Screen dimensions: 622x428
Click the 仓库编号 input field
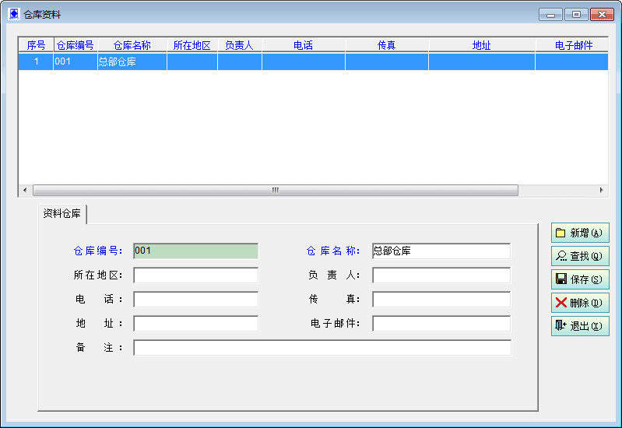pos(195,251)
